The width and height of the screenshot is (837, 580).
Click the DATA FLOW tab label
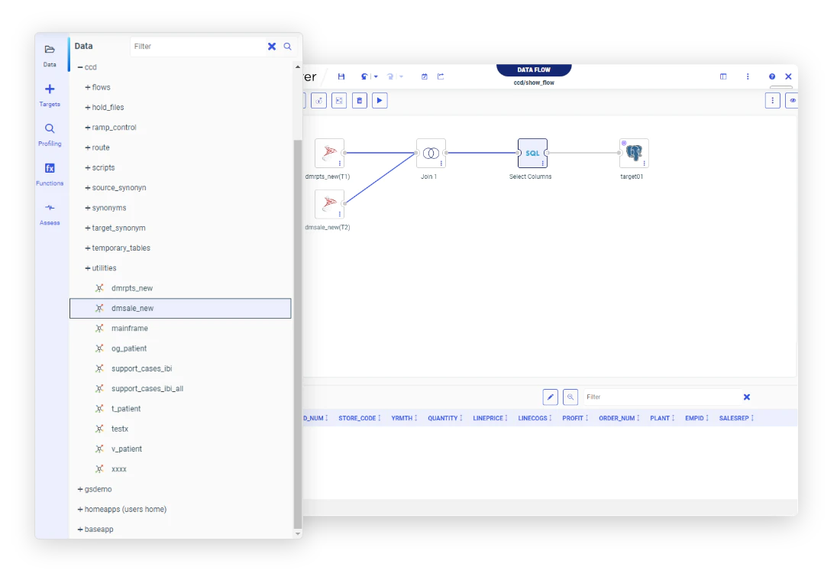coord(534,70)
